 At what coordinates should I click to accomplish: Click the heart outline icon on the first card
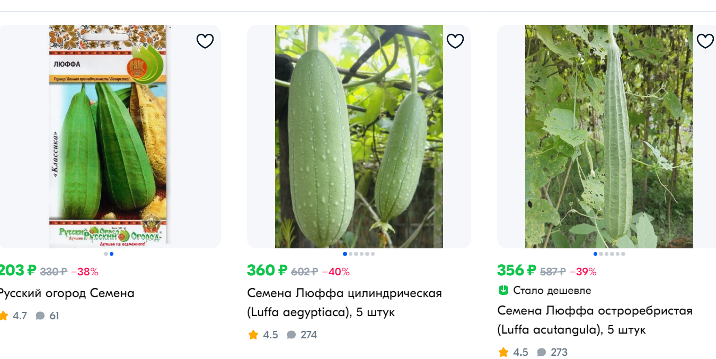pyautogui.click(x=205, y=40)
